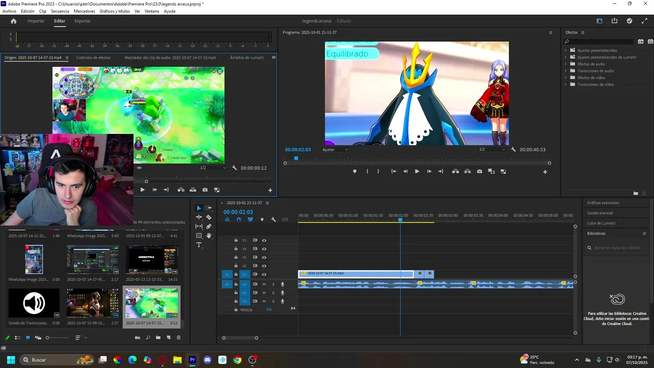The width and height of the screenshot is (654, 368).
Task: Mute audio track A1
Action: pos(264,284)
